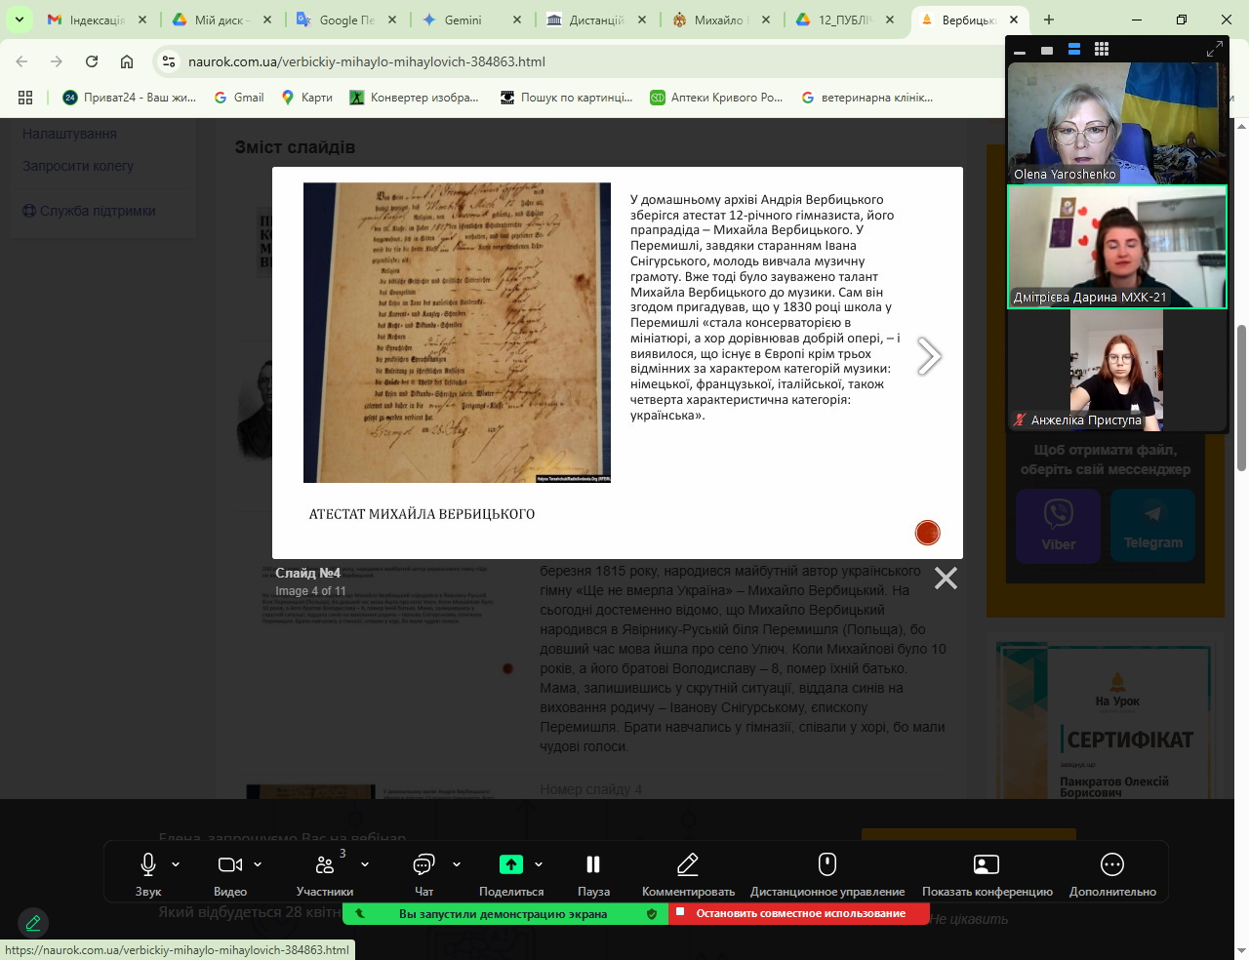1249x960 pixels.
Task: Click Остановить совместное использование button
Action: pyautogui.click(x=799, y=914)
